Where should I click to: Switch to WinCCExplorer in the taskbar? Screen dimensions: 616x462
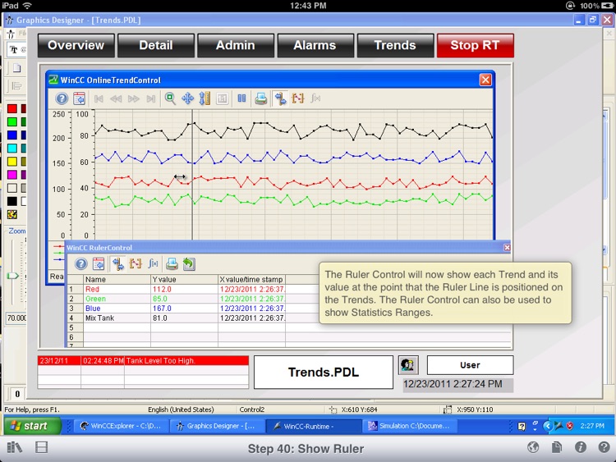(x=121, y=426)
